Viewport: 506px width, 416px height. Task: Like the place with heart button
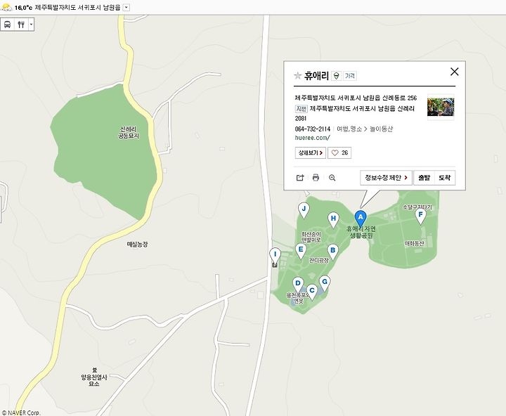pos(339,152)
